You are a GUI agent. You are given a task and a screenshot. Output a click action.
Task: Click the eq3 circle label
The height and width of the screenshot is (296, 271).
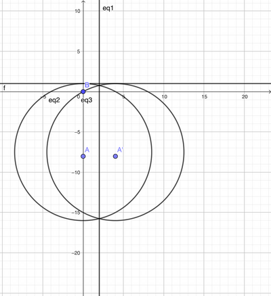[x=87, y=100]
